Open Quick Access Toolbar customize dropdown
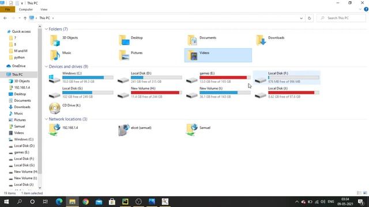This screenshot has width=369, height=207. point(22,3)
